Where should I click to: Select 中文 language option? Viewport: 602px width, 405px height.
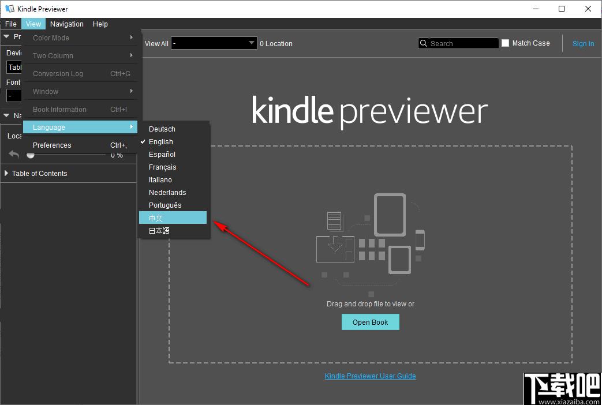tap(173, 217)
